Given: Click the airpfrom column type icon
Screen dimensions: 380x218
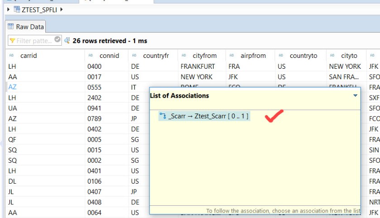Looking at the screenshot, I should point(232,56).
